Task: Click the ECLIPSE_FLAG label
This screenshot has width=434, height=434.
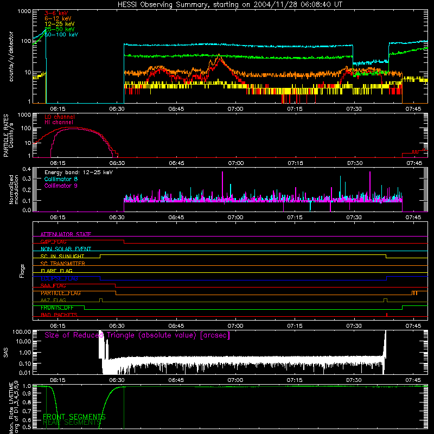Action: coord(59,278)
